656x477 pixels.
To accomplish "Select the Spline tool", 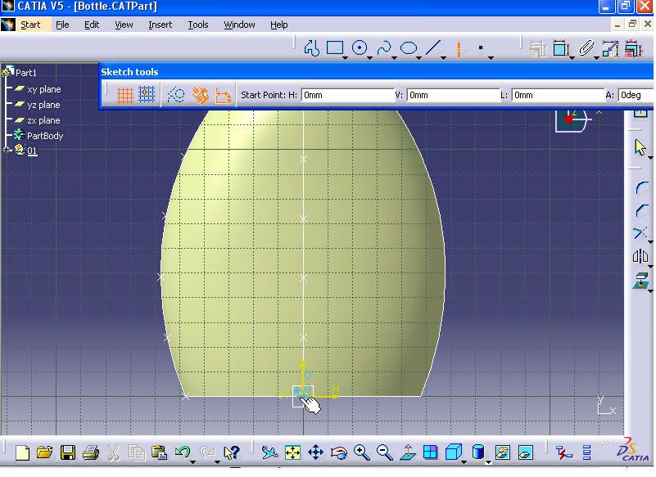I will pos(383,48).
